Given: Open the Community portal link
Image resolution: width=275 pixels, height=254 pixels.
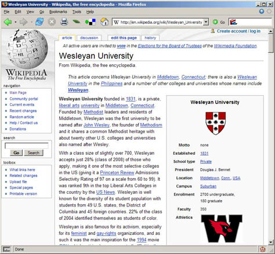Looking at the screenshot, I should point(24,99).
